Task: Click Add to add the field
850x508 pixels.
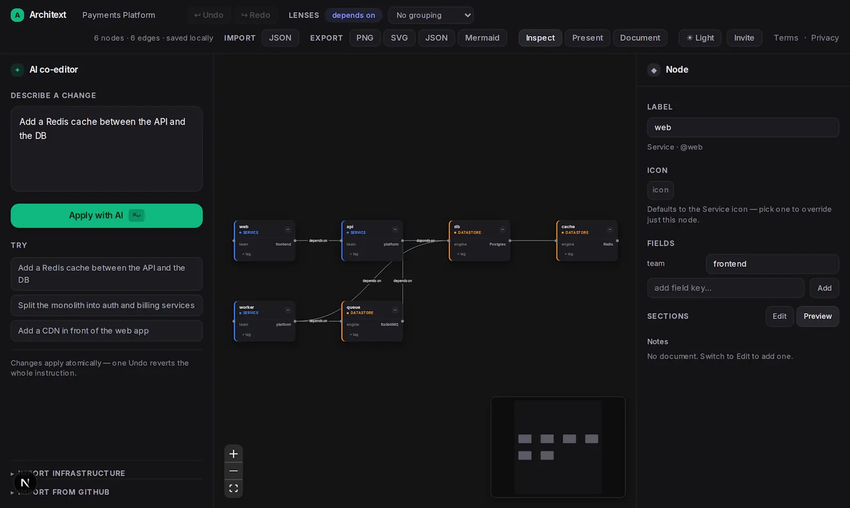Action: click(824, 288)
